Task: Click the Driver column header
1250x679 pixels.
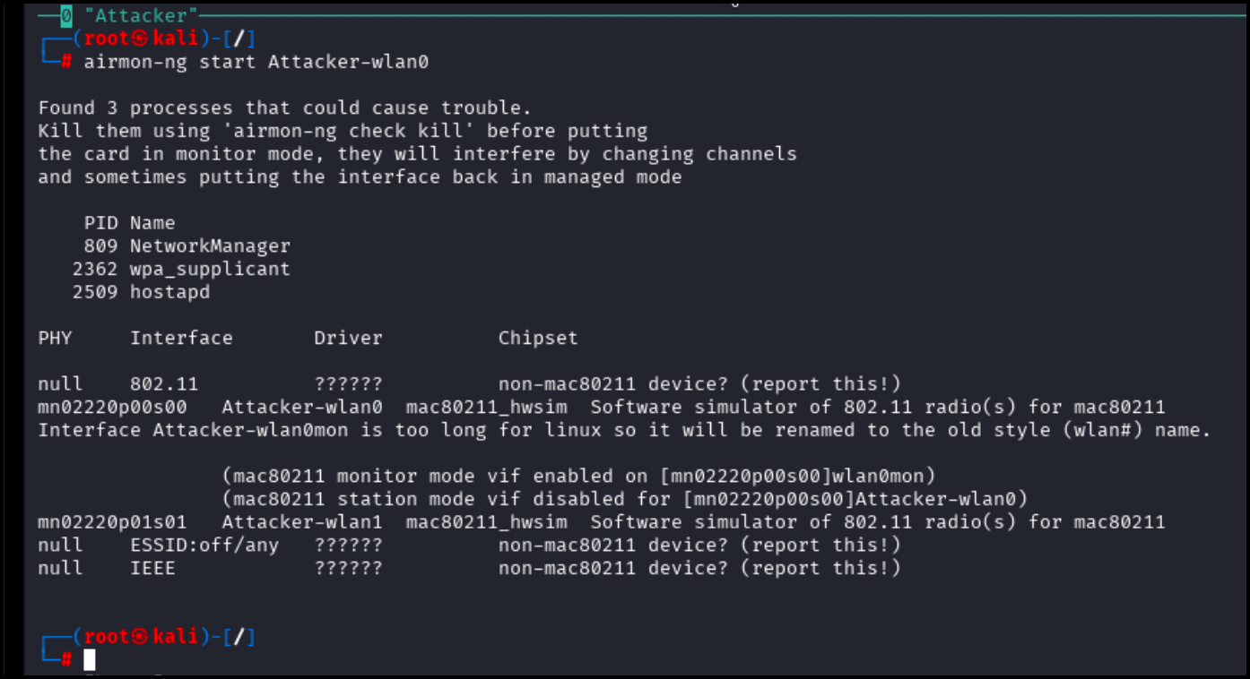Action: click(348, 338)
